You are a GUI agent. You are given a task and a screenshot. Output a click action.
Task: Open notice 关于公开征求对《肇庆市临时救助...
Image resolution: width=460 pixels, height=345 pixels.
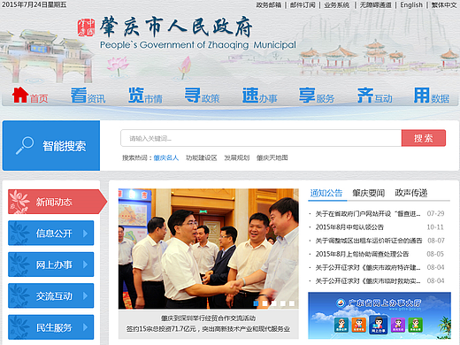tap(368, 280)
